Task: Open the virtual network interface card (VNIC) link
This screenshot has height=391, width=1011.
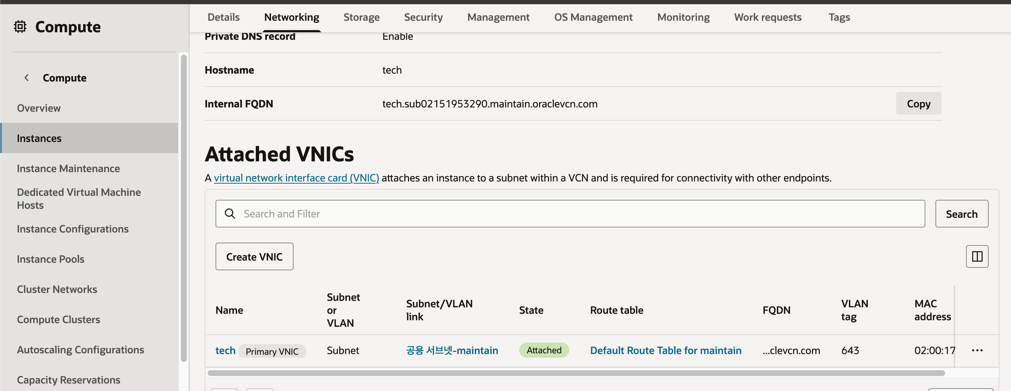Action: 296,178
